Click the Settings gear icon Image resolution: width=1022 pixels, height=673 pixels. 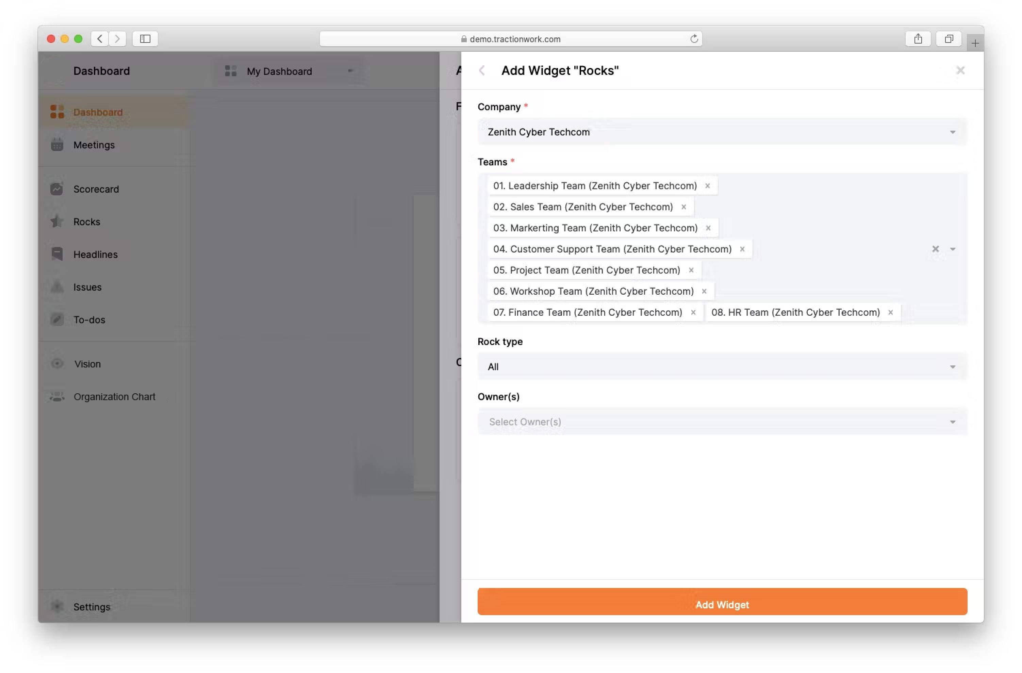point(57,606)
